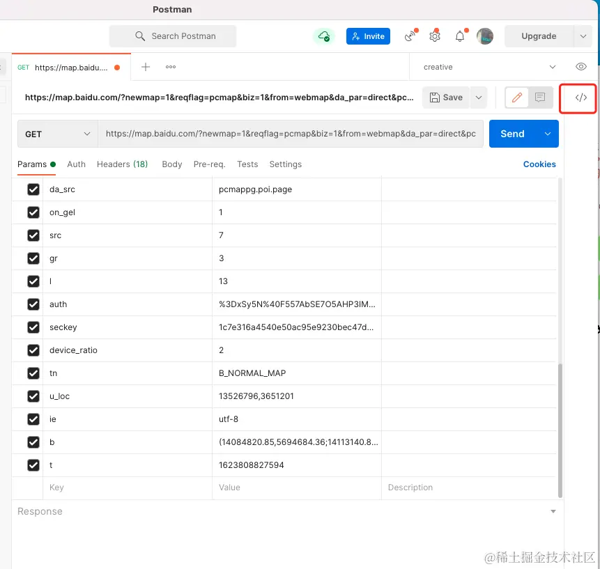Open the user avatar menu
Viewport: 600px width, 569px height.
485,36
